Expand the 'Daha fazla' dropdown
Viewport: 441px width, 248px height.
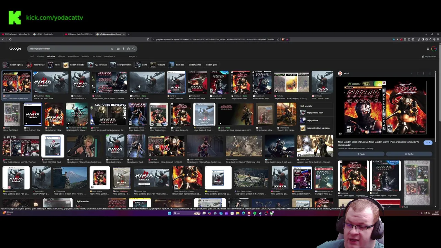click(x=110, y=56)
